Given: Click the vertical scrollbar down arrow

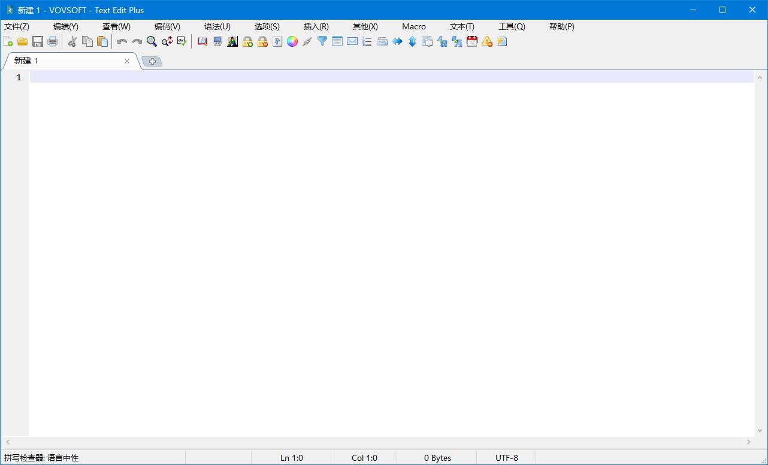Looking at the screenshot, I should coord(760,431).
